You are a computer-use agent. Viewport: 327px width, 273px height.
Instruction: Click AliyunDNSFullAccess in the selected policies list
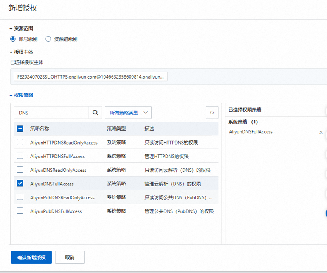click(x=251, y=132)
